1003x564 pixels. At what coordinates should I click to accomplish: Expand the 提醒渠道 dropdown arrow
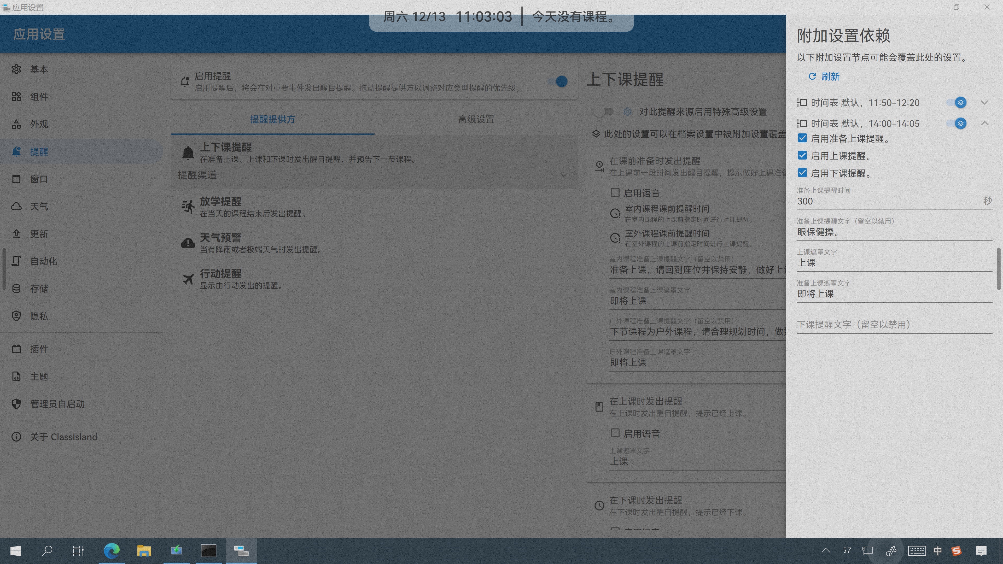click(563, 175)
